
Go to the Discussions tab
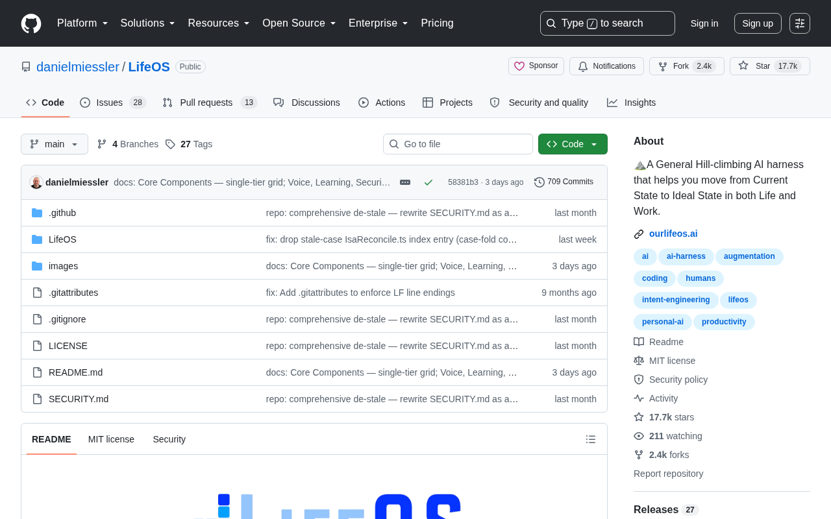coord(306,103)
